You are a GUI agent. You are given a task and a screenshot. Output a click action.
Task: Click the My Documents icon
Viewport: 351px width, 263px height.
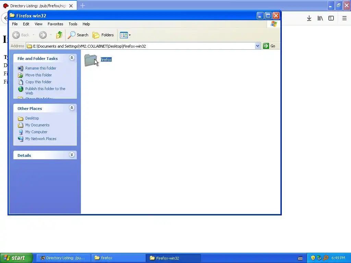20,125
